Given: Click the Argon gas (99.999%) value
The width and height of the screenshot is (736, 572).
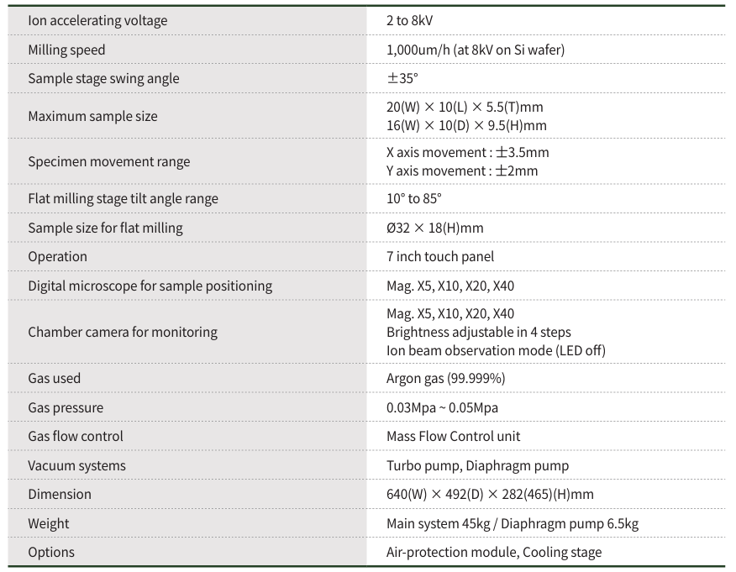Looking at the screenshot, I should (445, 378).
